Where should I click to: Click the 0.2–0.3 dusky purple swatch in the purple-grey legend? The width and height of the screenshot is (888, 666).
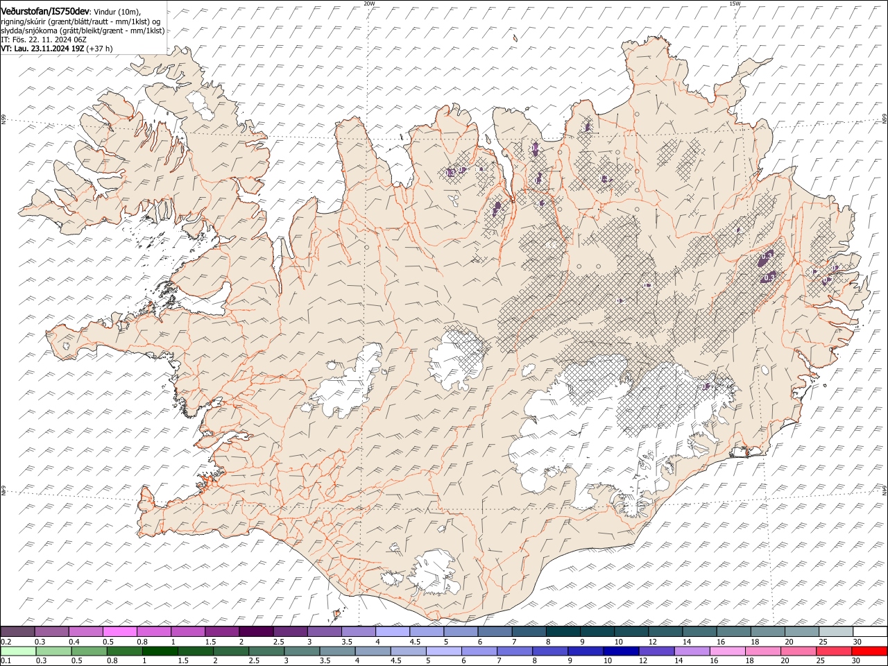tap(17, 631)
